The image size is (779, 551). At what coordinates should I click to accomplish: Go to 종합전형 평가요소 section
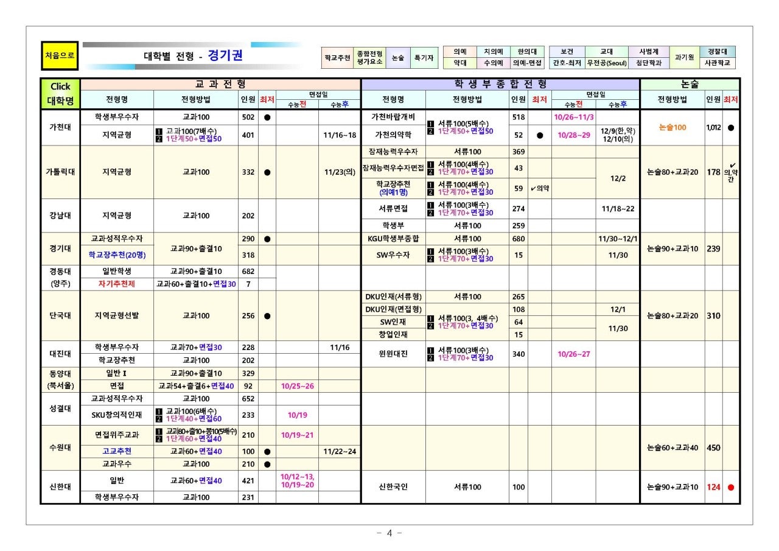369,58
